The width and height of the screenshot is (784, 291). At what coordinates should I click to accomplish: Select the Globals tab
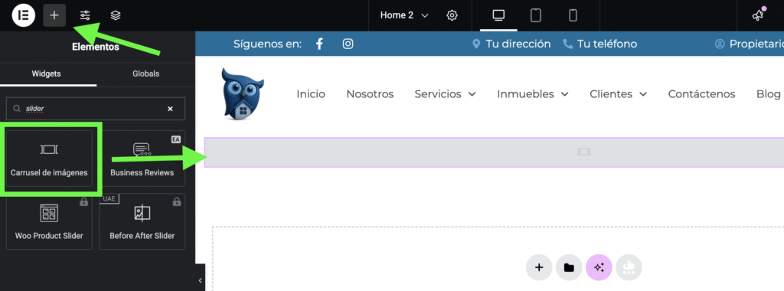pyautogui.click(x=145, y=74)
